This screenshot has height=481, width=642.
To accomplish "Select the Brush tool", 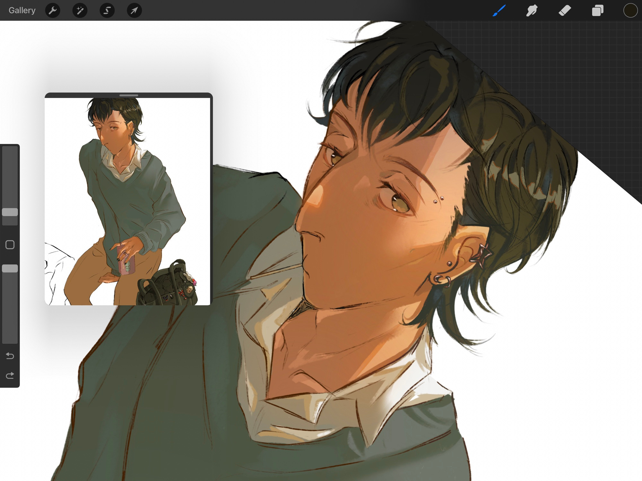I will click(499, 10).
